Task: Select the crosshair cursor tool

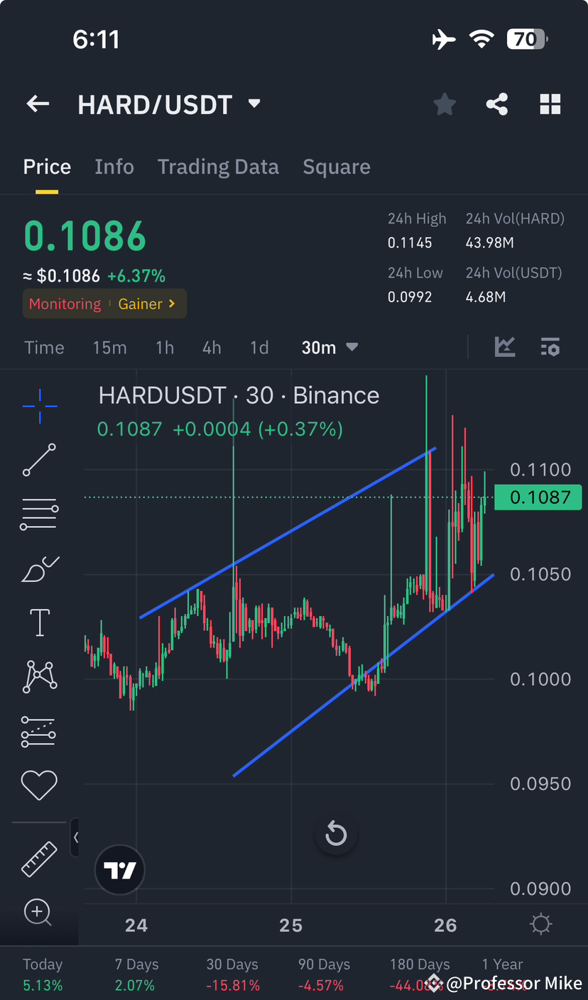Action: point(39,406)
